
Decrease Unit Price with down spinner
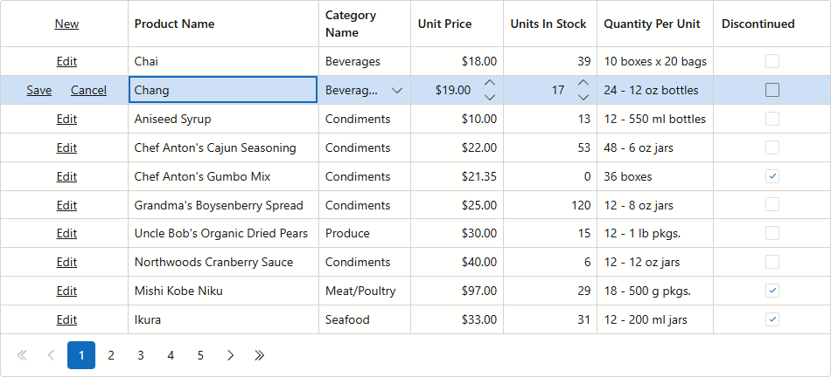[x=490, y=97]
